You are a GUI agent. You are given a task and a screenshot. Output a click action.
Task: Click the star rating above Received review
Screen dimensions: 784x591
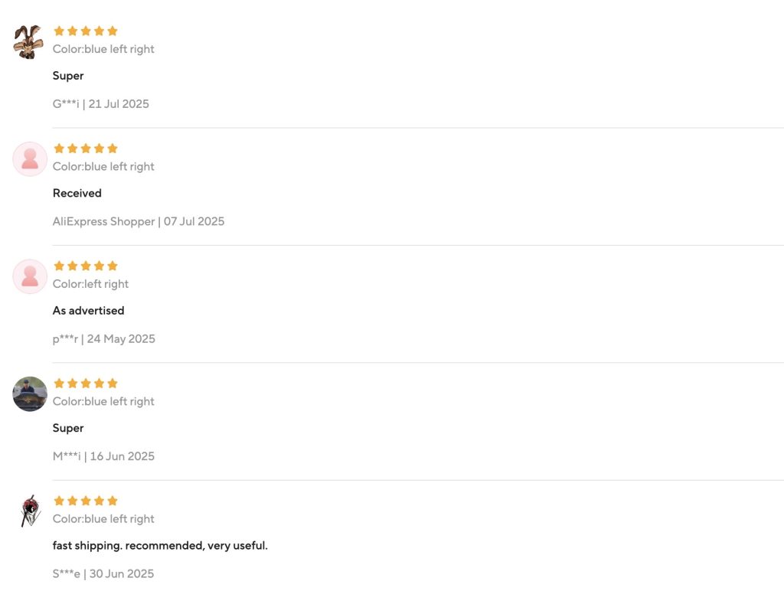coord(85,149)
